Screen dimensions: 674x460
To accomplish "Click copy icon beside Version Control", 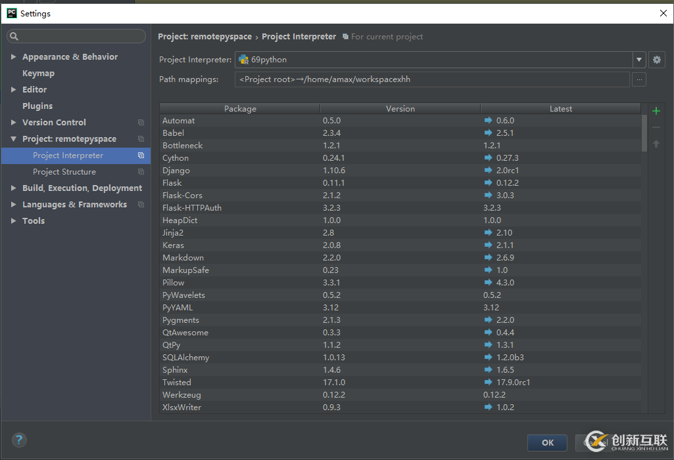I will (141, 123).
